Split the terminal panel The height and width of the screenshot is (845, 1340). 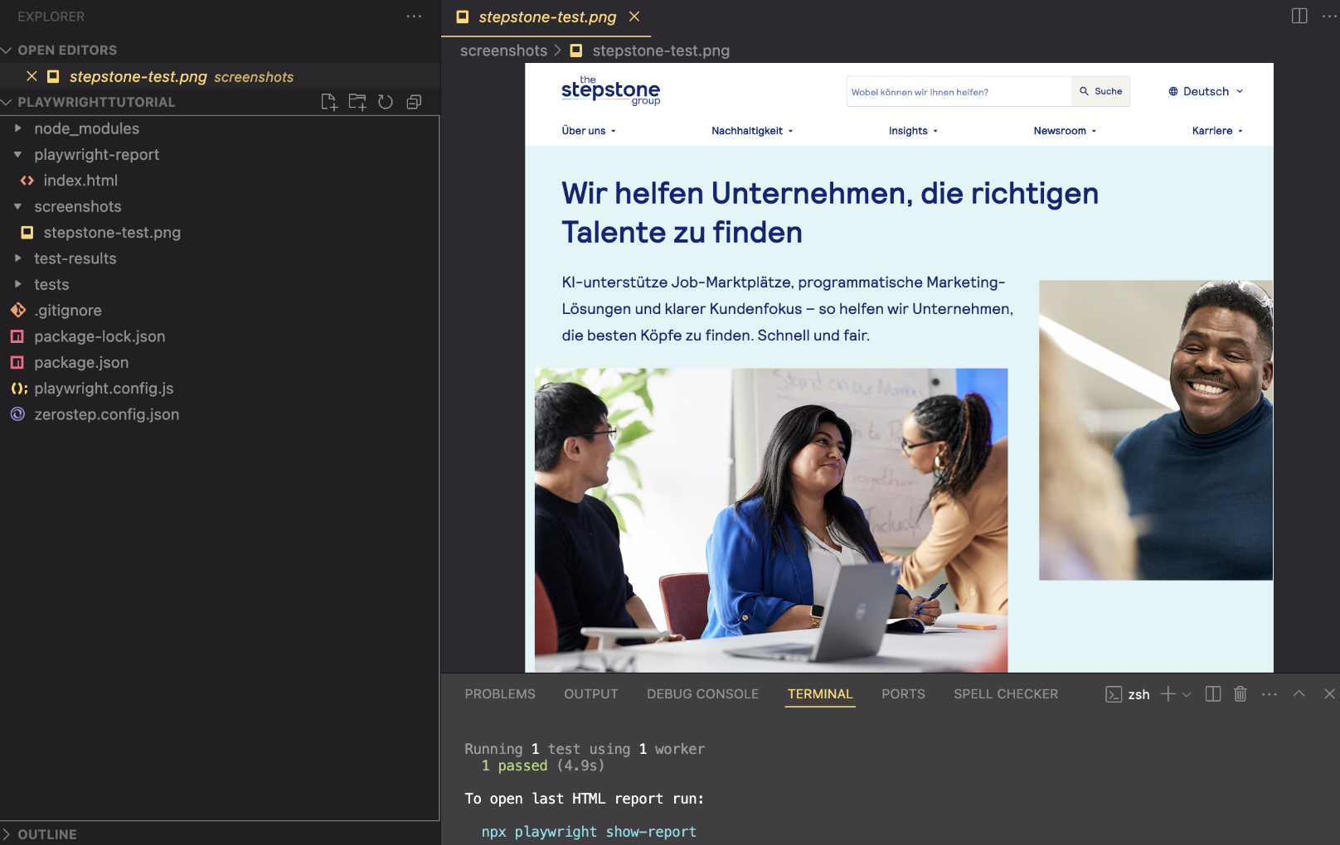(1212, 694)
